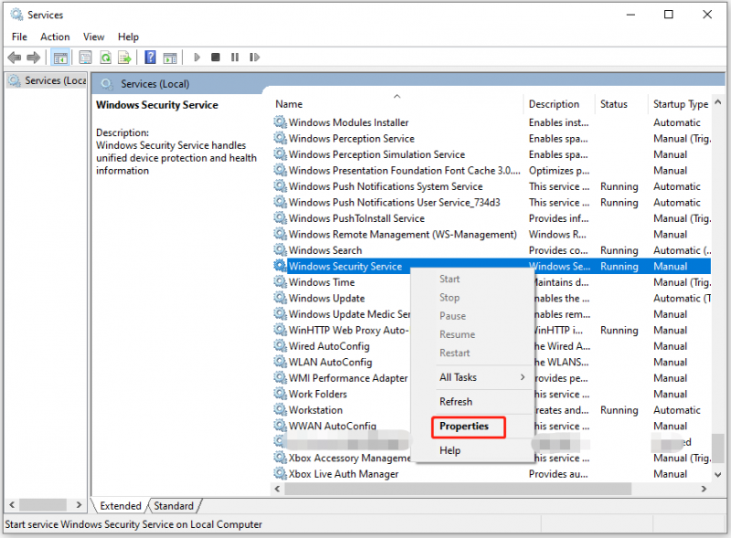731x538 pixels.
Task: Select the WMI Performance Adapter row
Action: pos(342,377)
